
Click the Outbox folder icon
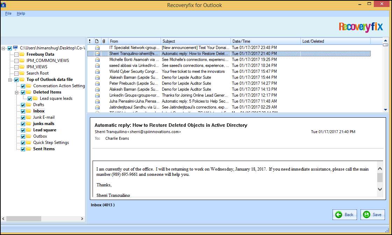point(29,136)
